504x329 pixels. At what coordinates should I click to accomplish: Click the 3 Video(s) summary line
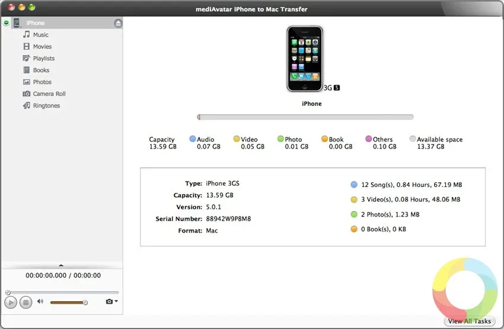(x=410, y=199)
